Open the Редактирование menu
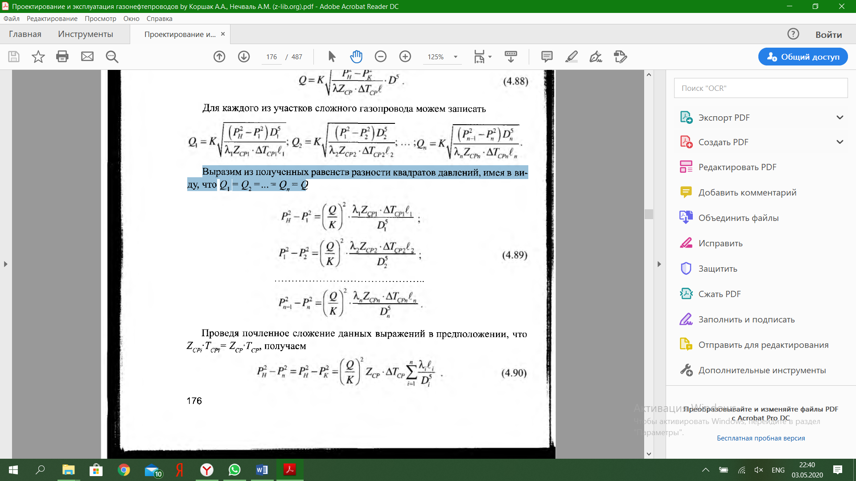856x481 pixels. pyautogui.click(x=52, y=19)
